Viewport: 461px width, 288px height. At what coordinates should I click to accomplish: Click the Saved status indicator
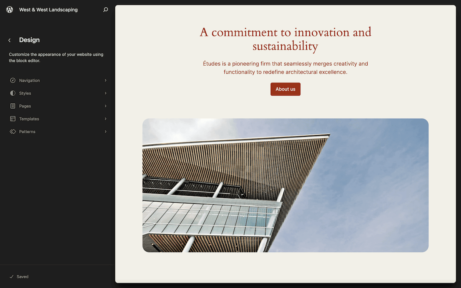[x=20, y=276]
